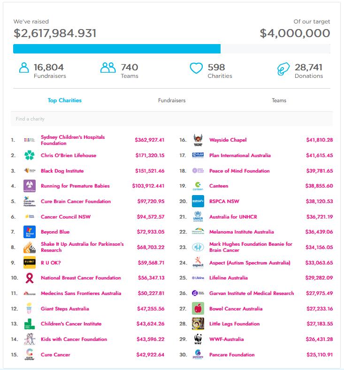Screen dimensions: 344x370
Task: Open the Black Dog Institute link
Action: 62,171
